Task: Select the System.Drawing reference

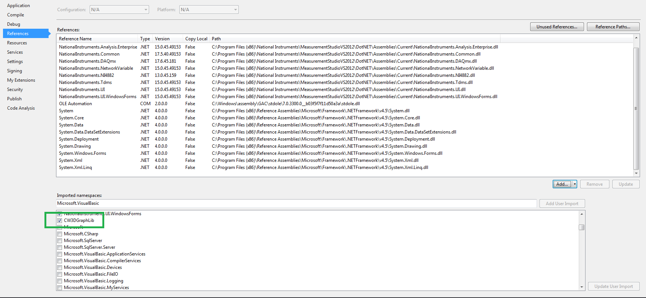Action: pos(278,146)
